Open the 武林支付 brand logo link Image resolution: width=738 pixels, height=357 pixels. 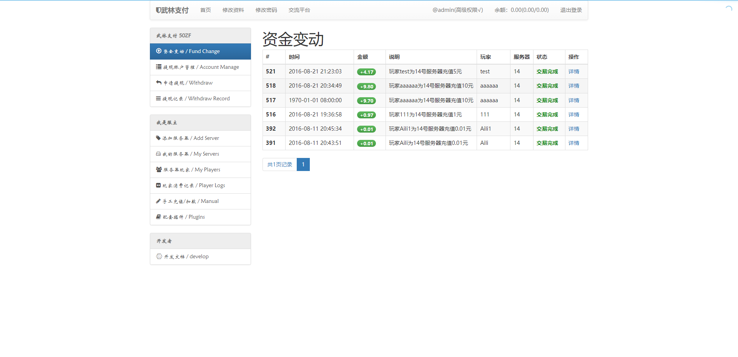[x=172, y=10]
